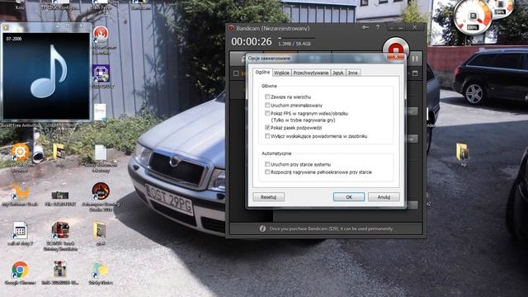Viewport: 528px width, 297px height.
Task: Tick 'Wyłącz wyskakujące powiadomienia w zasobniku'
Action: pos(267,136)
